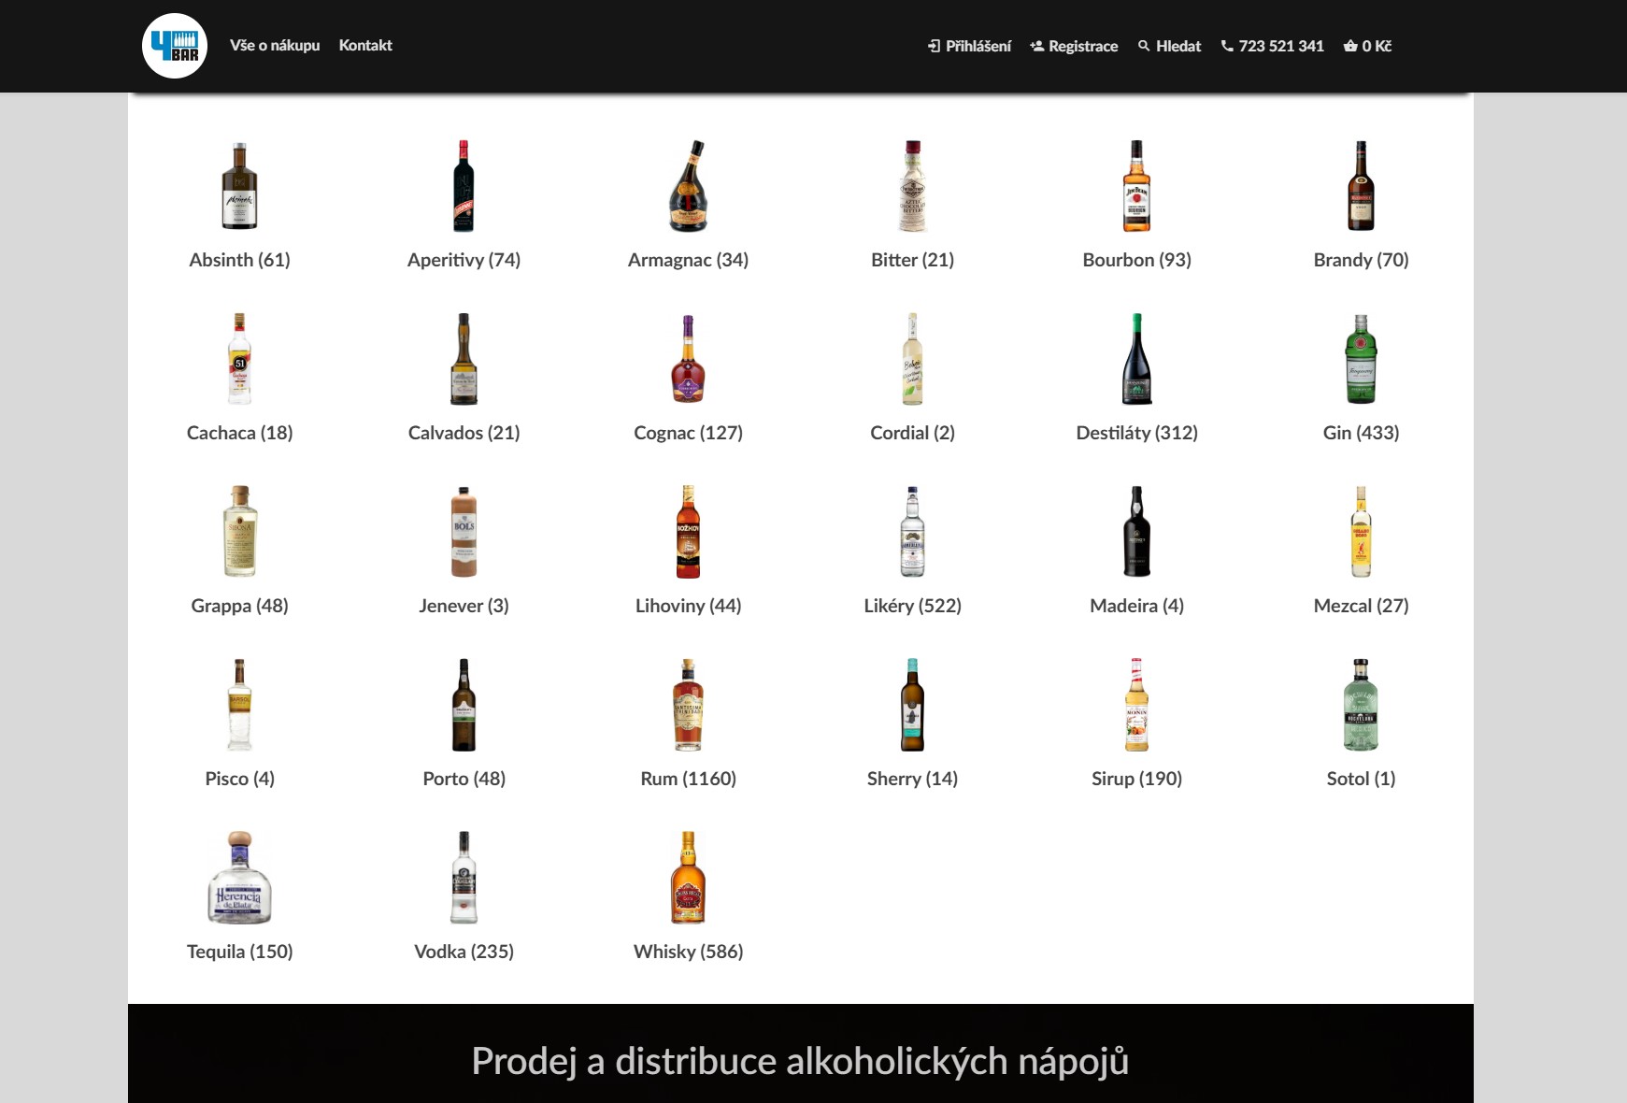Image resolution: width=1627 pixels, height=1103 pixels.
Task: Open the Likéry (522) category
Action: [912, 606]
